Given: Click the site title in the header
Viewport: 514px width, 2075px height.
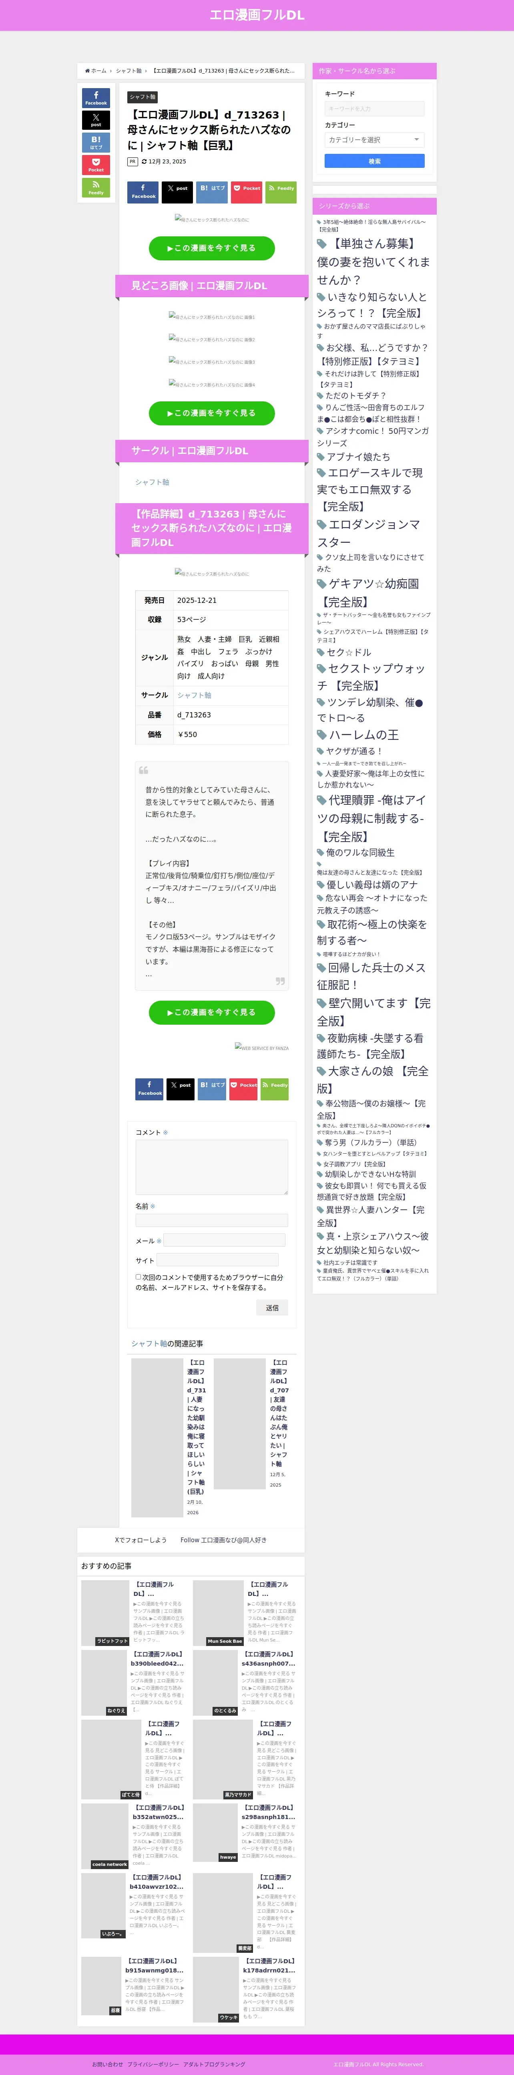Looking at the screenshot, I should [x=257, y=14].
